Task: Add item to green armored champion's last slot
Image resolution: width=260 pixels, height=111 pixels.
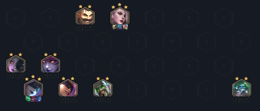Action: click(x=247, y=99)
